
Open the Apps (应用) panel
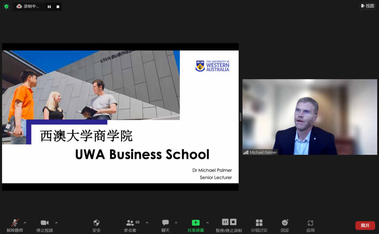click(310, 225)
